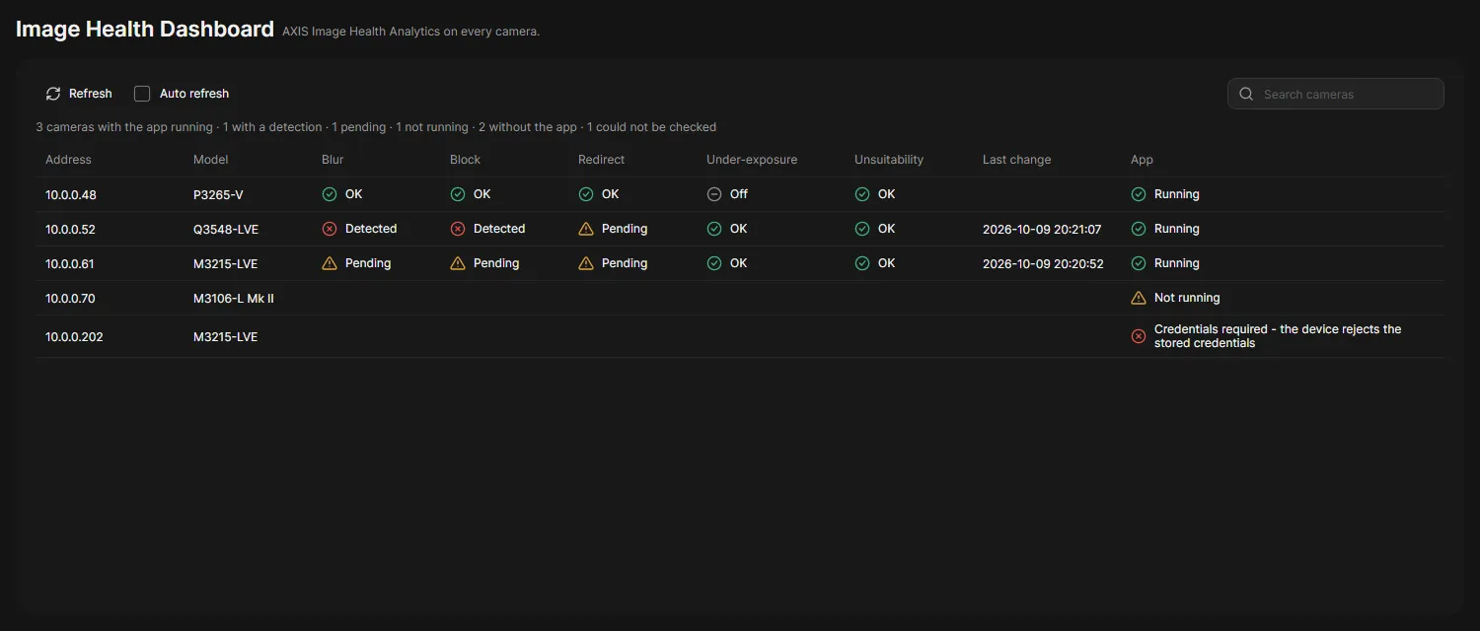Click red Credentials required error icon for 10.0.0.202
1480x631 pixels.
point(1139,336)
